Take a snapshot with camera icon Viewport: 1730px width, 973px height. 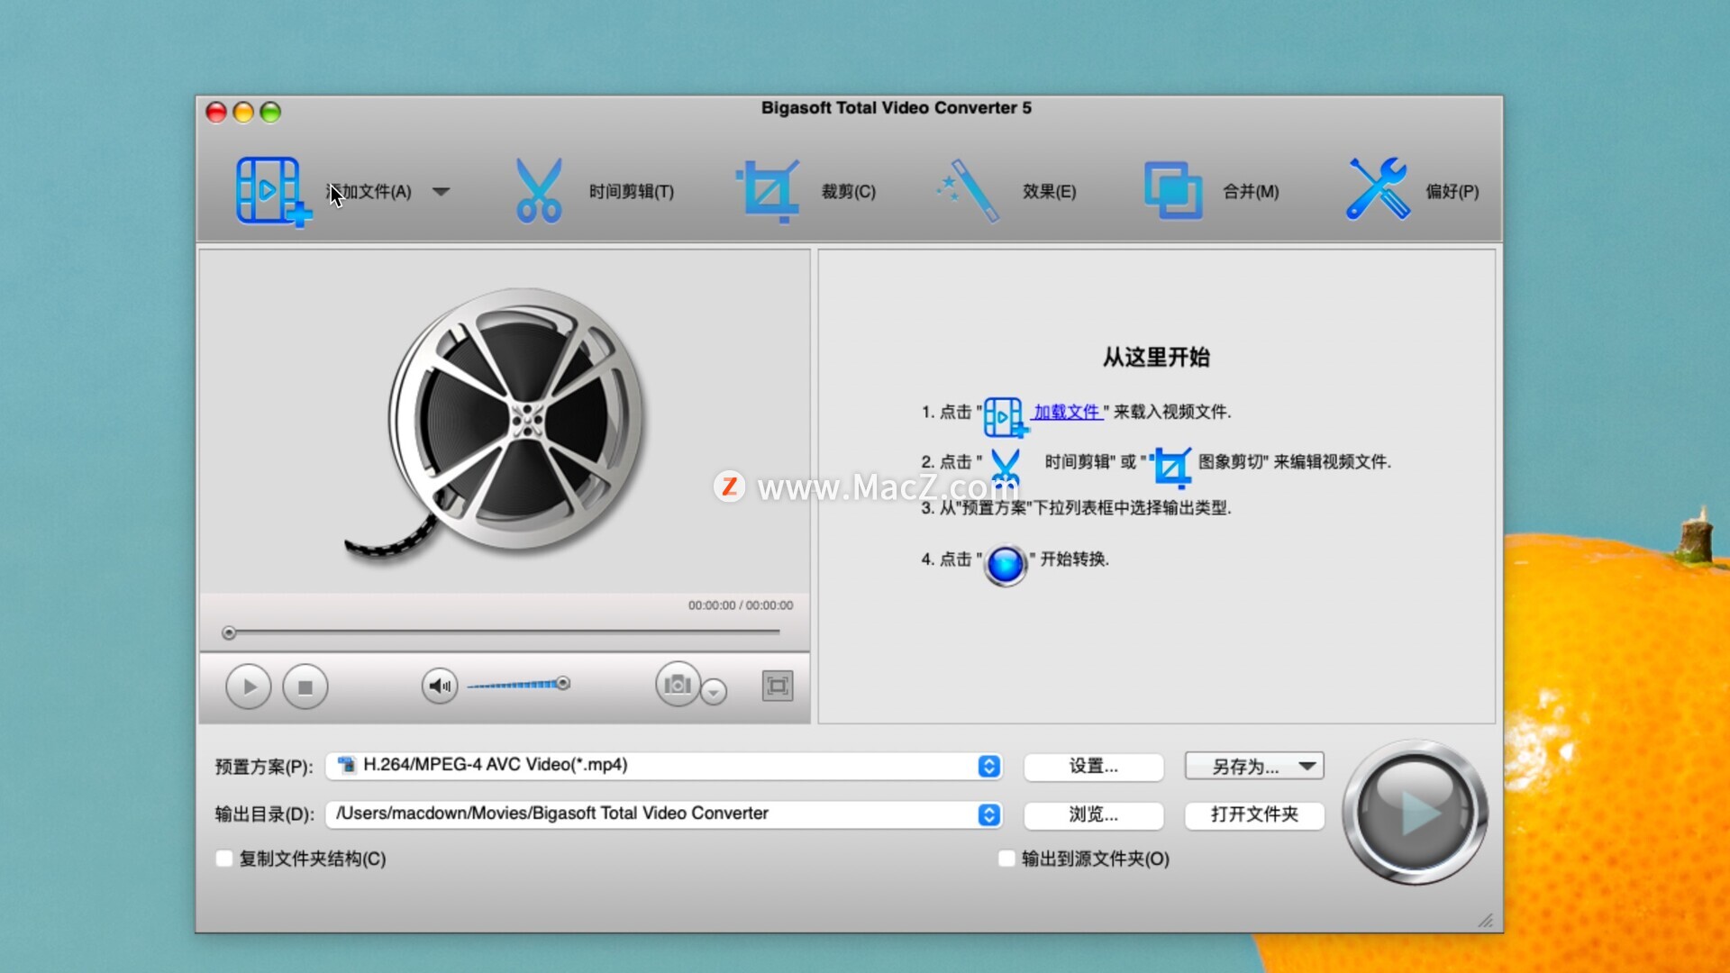pyautogui.click(x=678, y=685)
